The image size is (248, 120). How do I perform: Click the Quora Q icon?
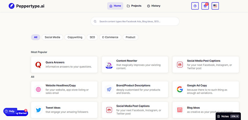tap(38, 65)
